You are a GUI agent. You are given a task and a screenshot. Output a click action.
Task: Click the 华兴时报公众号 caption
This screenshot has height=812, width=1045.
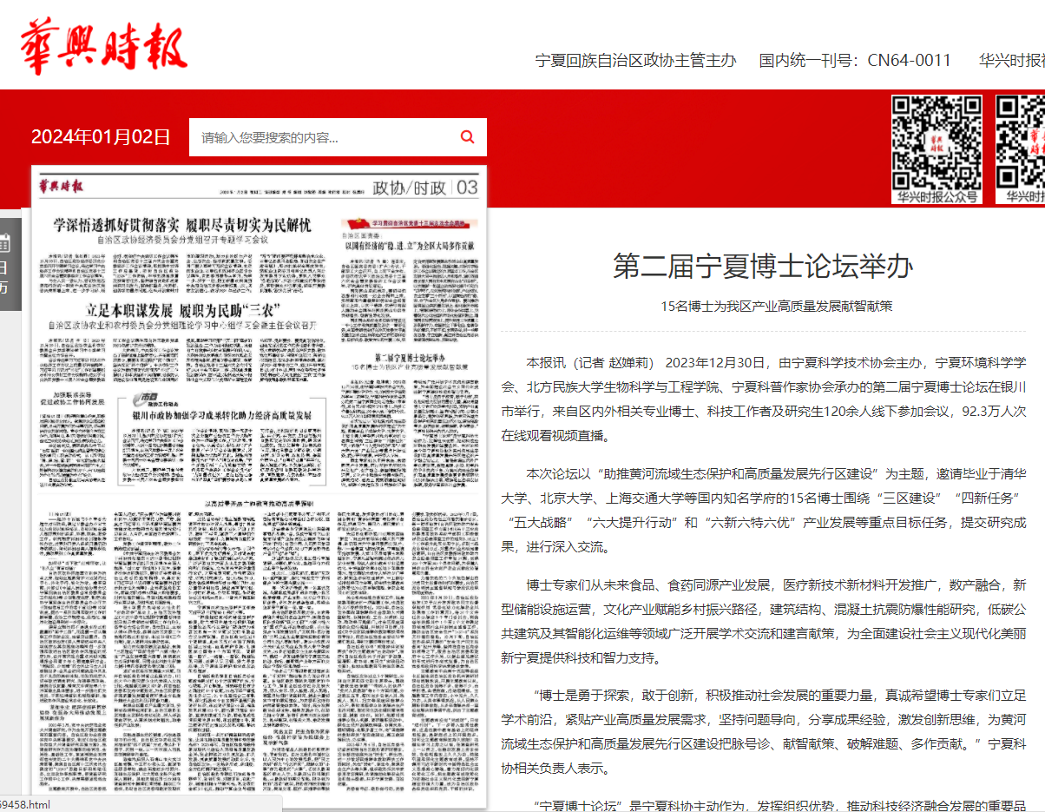937,197
